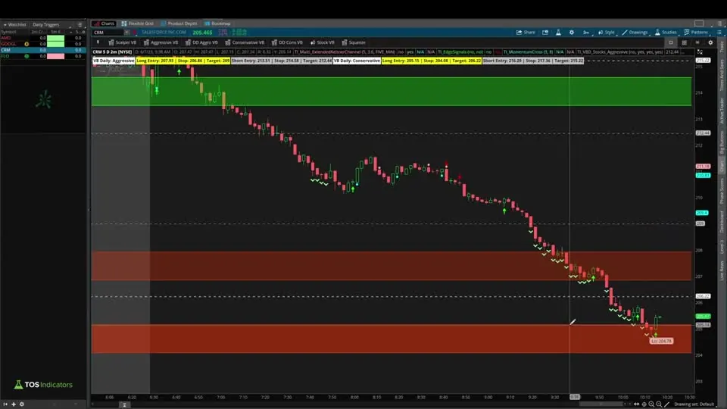727x409 pixels.
Task: Open the Drawings dropdown menu
Action: coord(635,33)
